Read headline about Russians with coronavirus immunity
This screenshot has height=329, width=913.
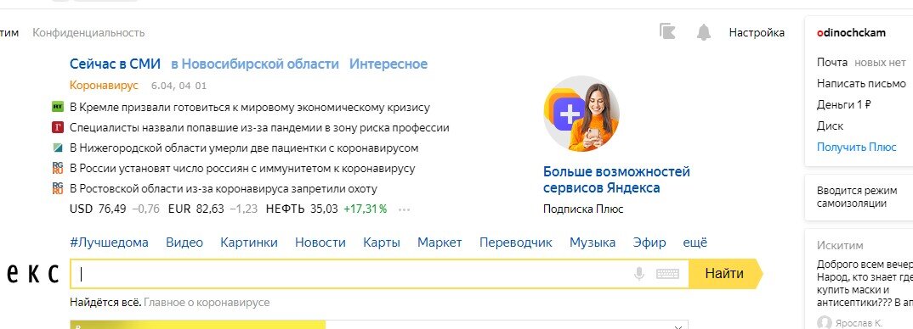(x=242, y=169)
